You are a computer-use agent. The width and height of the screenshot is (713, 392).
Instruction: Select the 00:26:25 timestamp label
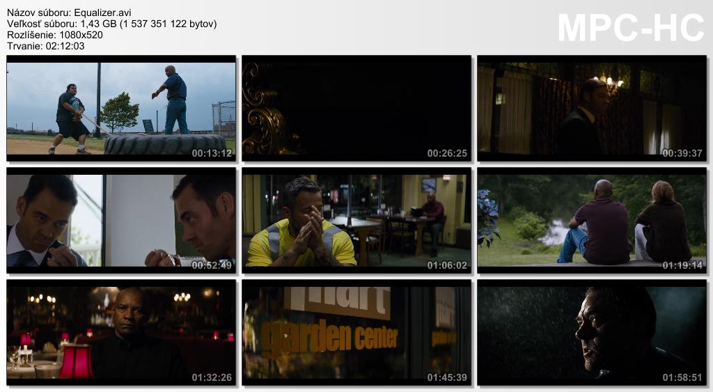pyautogui.click(x=447, y=153)
